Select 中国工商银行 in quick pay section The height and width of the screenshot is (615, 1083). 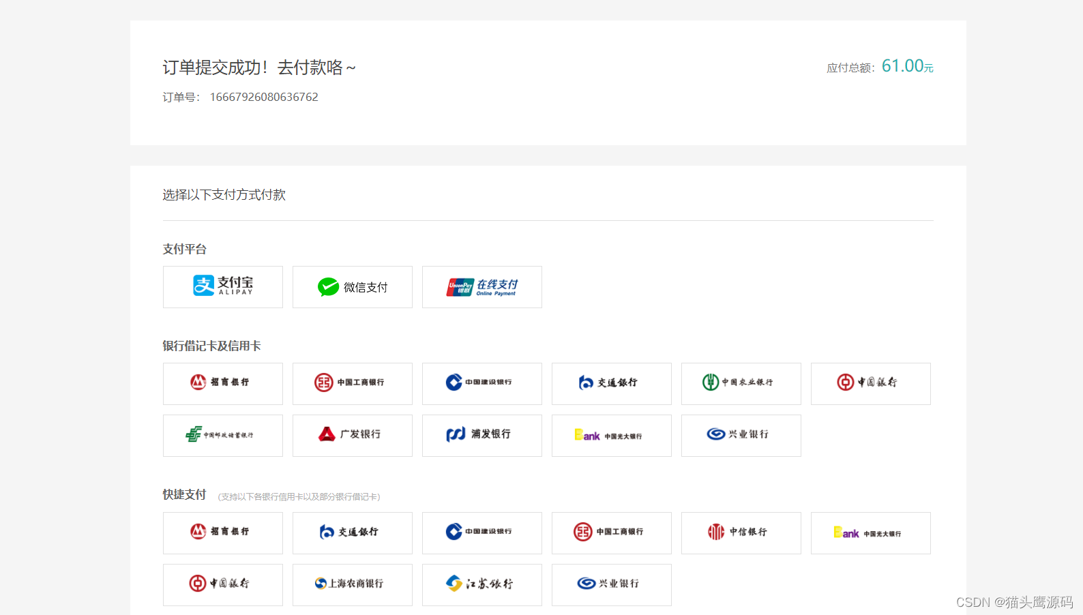pyautogui.click(x=612, y=533)
